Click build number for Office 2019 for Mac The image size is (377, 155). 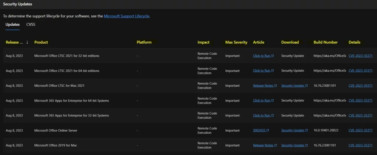click(x=325, y=145)
